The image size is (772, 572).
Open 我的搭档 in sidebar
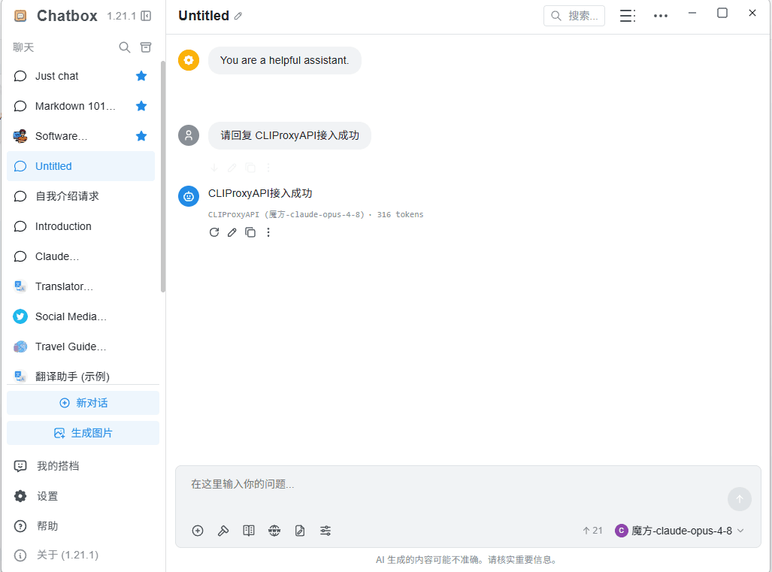tap(81, 466)
